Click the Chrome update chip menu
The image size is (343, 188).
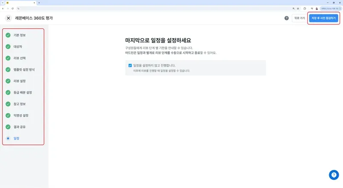pos(331,9)
